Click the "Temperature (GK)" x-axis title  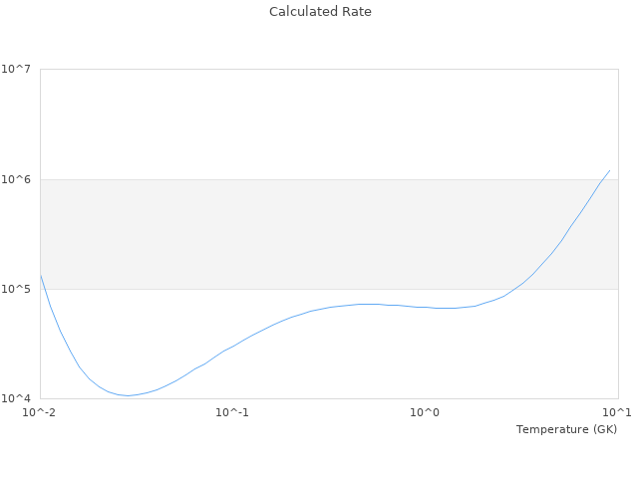[x=566, y=429]
